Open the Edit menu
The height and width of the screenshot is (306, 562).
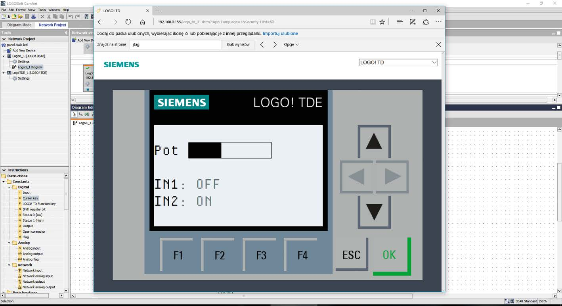(11, 10)
